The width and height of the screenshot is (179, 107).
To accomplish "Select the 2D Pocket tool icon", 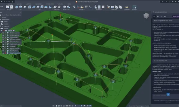I will 21,7.
